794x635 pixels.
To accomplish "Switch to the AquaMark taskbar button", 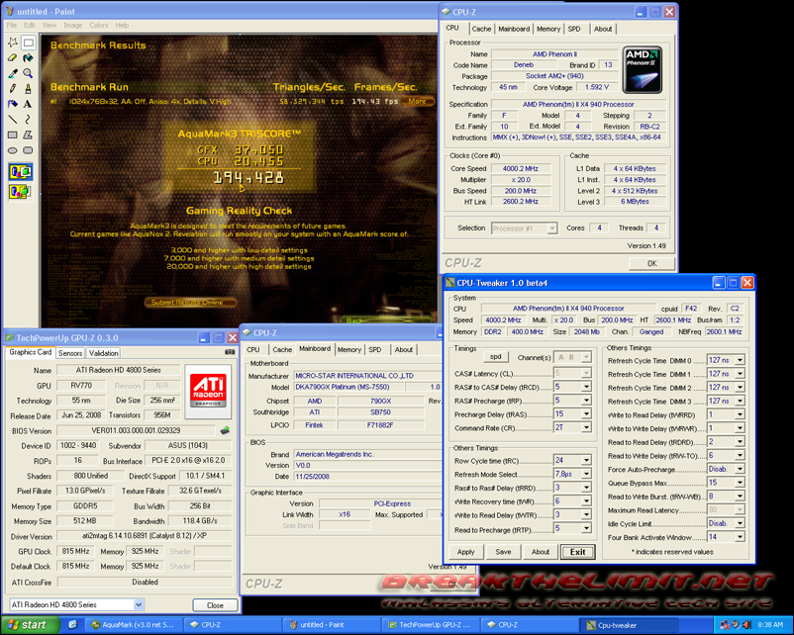I will [x=134, y=625].
